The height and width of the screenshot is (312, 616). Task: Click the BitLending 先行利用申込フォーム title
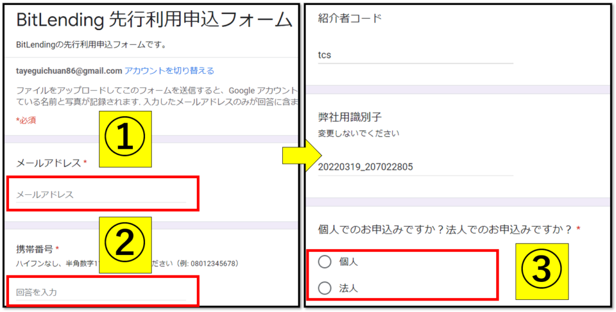click(155, 20)
